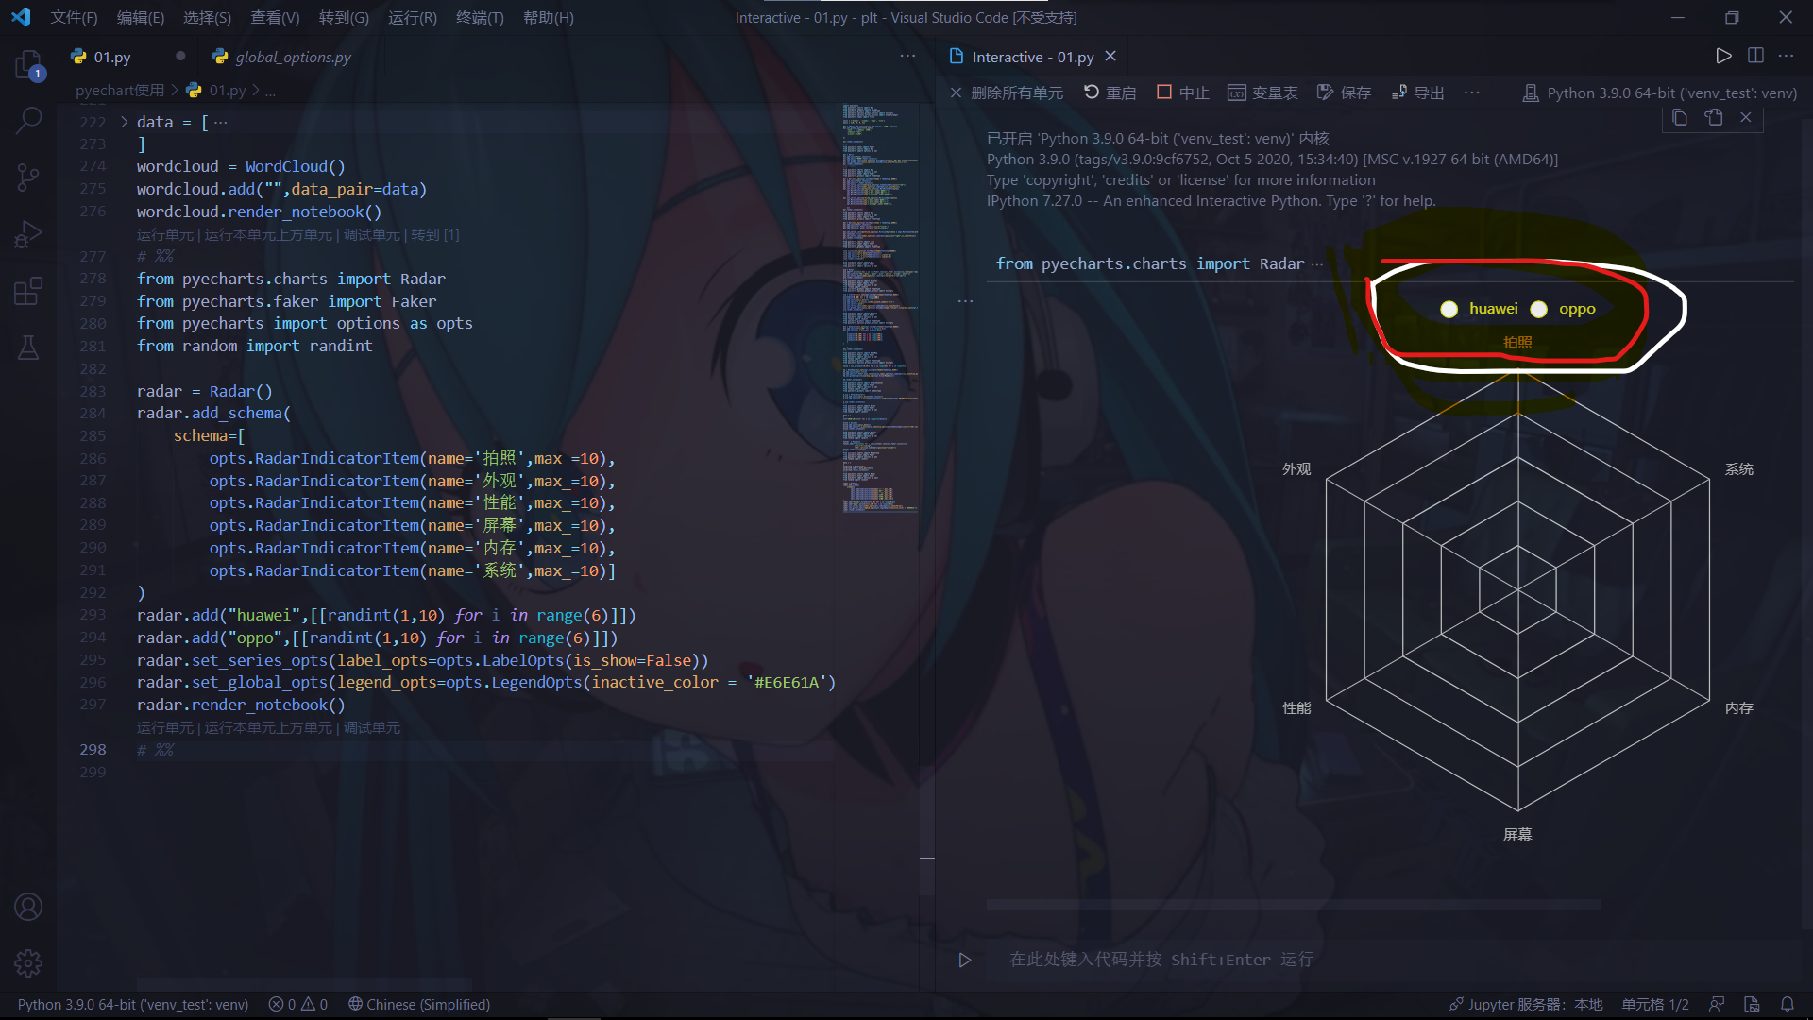This screenshot has height=1020, width=1813.
Task: Click the run file play icon in the editor title bar
Action: pyautogui.click(x=1723, y=56)
